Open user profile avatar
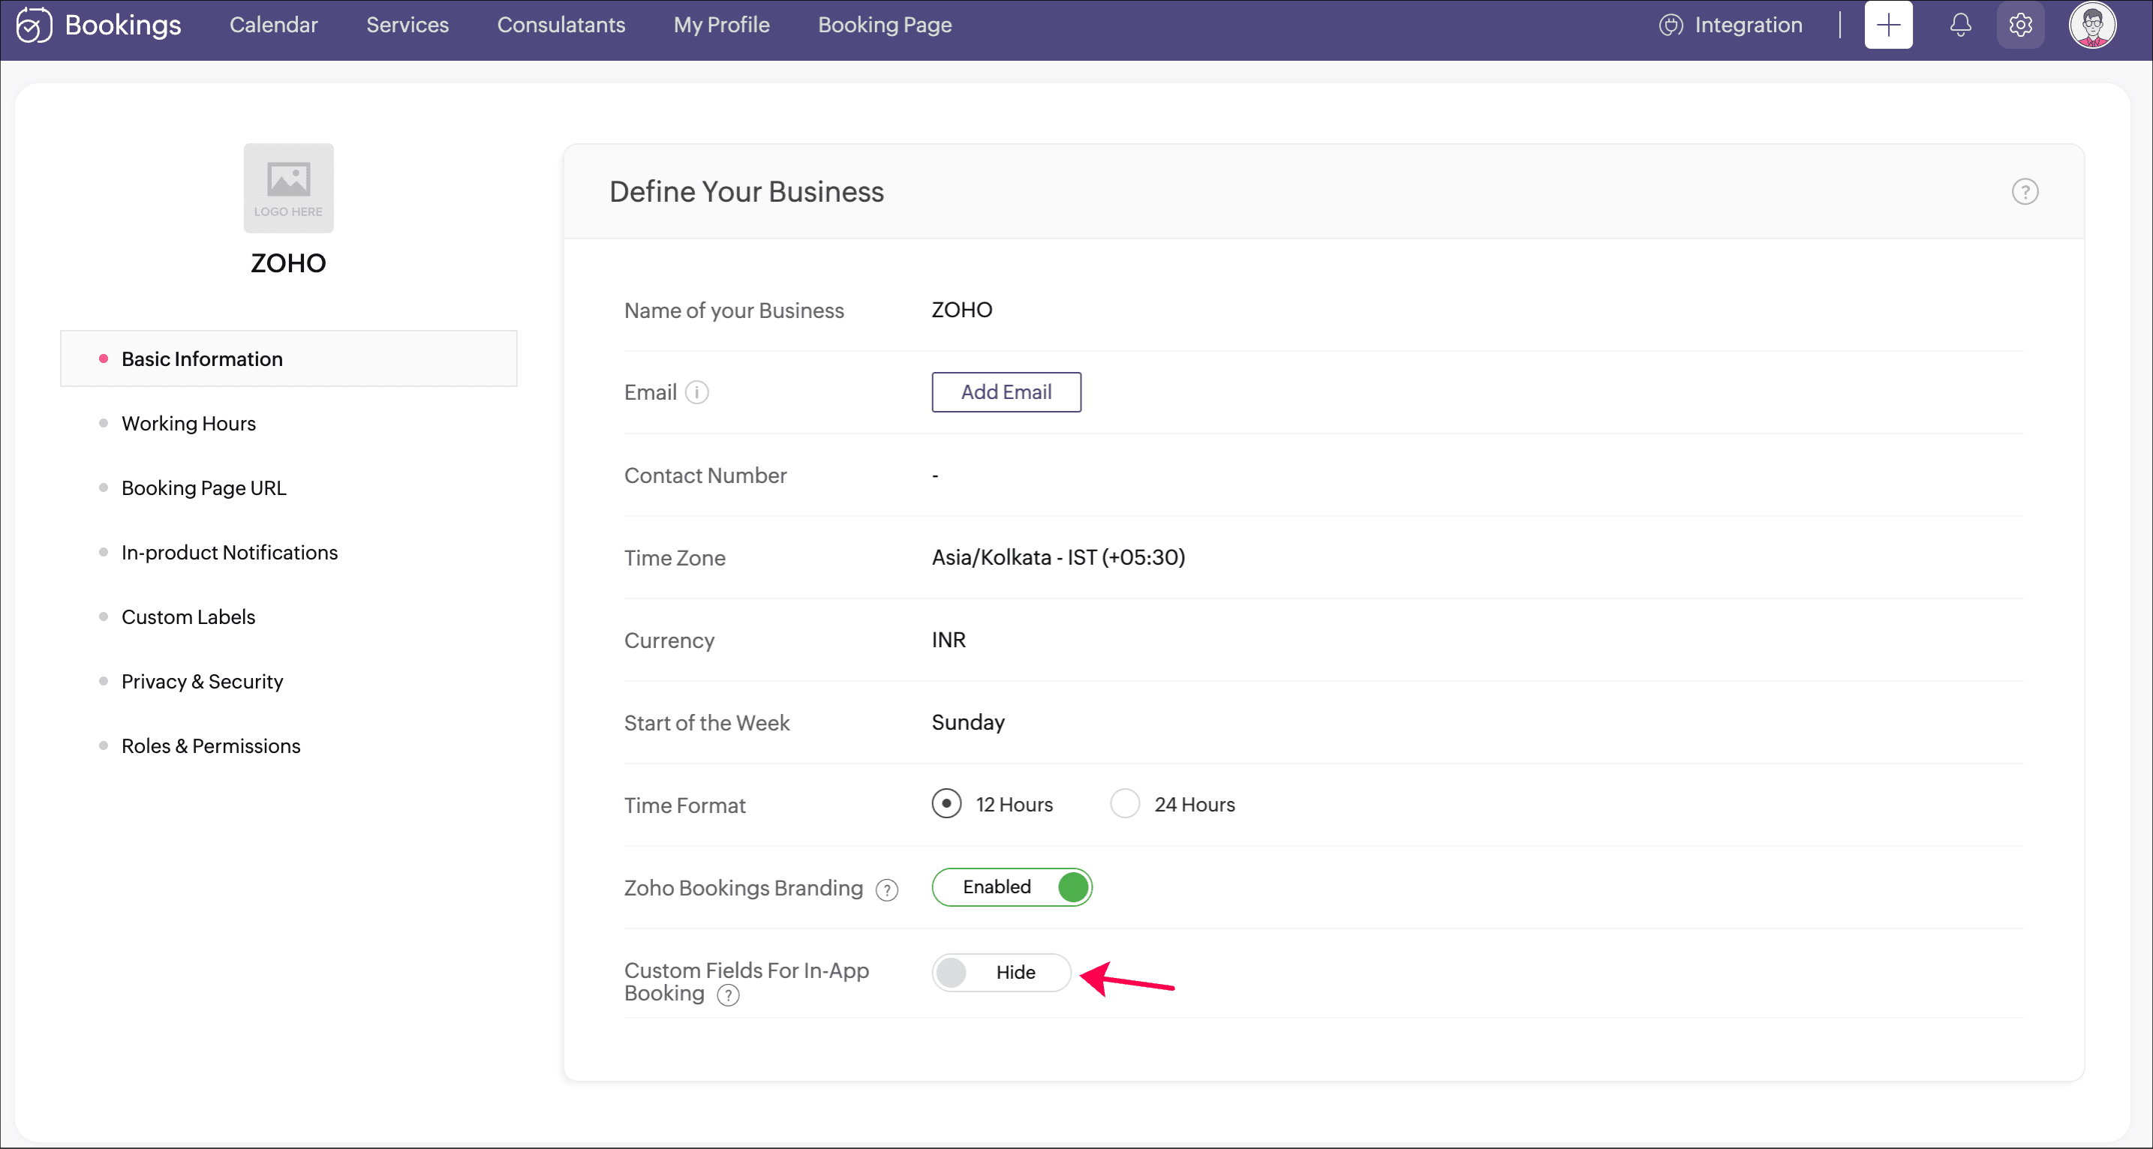This screenshot has height=1149, width=2153. (x=2092, y=25)
